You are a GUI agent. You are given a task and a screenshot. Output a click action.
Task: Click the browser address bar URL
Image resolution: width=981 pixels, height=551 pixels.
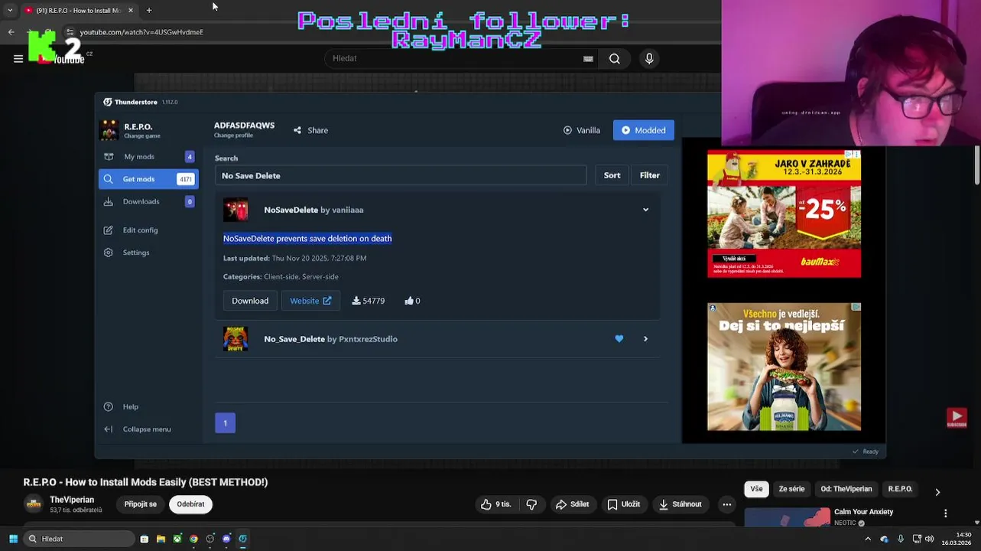point(141,32)
